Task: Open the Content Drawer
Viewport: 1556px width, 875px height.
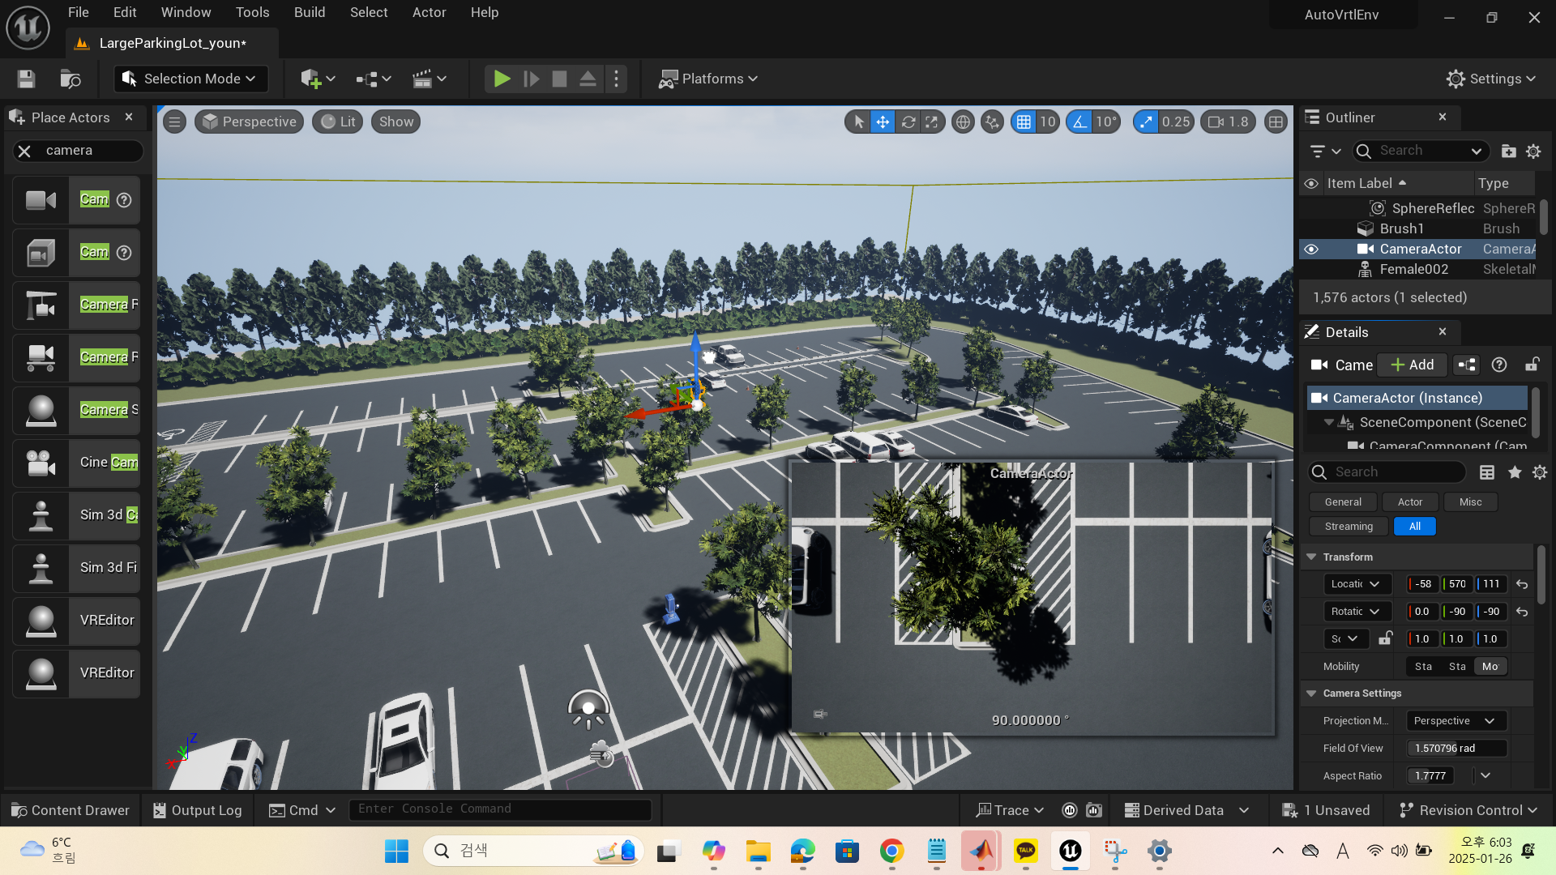Action: [x=71, y=810]
